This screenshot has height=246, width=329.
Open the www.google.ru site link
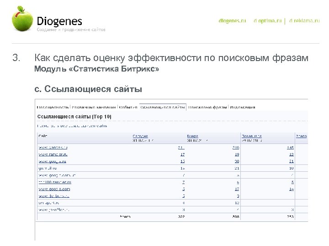53,161
